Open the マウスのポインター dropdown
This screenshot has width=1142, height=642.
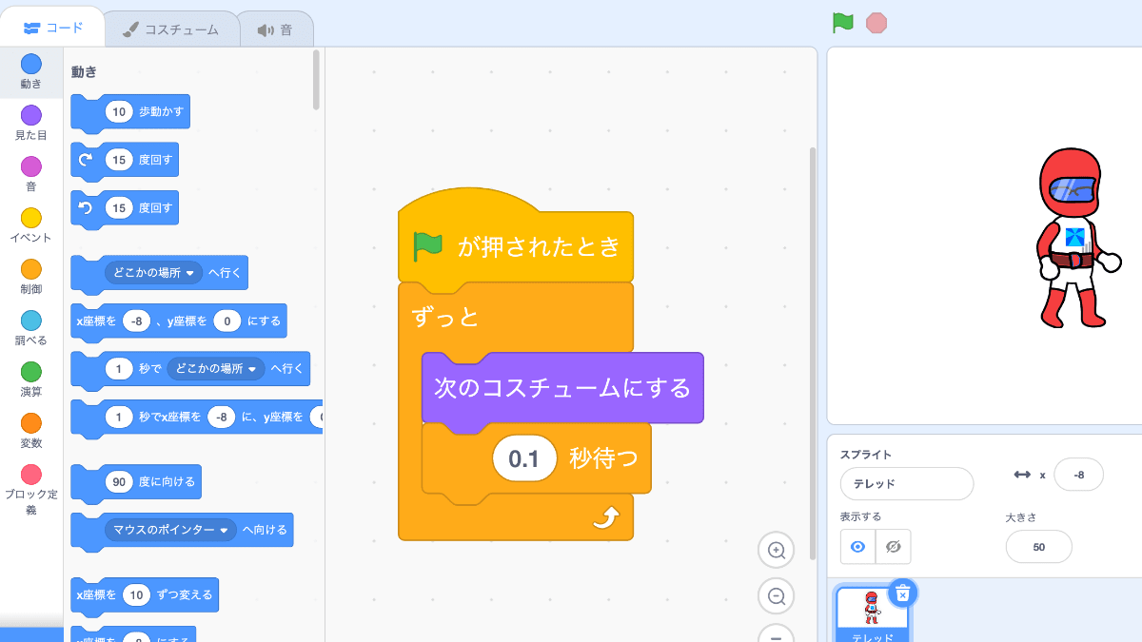pos(170,530)
